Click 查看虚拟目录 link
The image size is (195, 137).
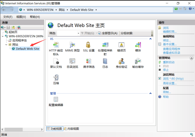[x=172, y=53]
